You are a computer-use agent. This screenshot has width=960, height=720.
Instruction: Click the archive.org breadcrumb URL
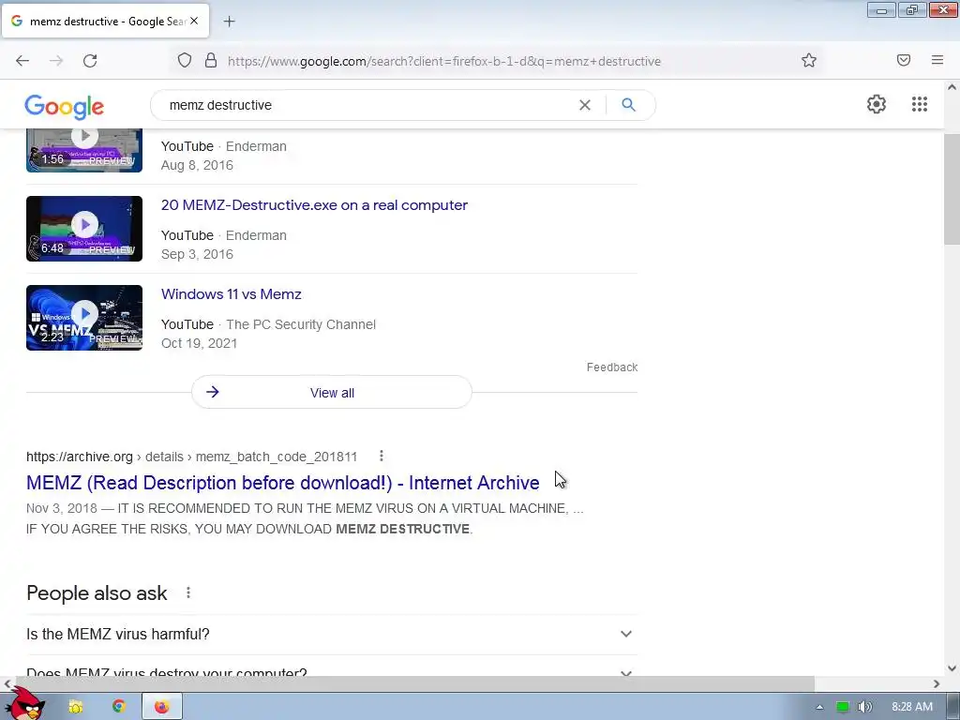pos(191,457)
